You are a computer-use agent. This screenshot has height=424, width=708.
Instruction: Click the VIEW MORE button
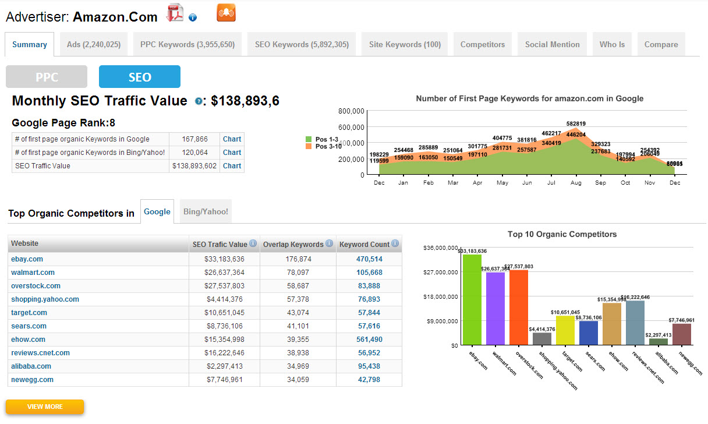click(45, 407)
